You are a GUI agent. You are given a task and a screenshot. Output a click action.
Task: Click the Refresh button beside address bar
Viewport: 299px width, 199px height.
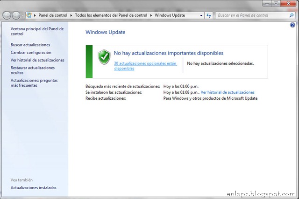click(x=209, y=15)
